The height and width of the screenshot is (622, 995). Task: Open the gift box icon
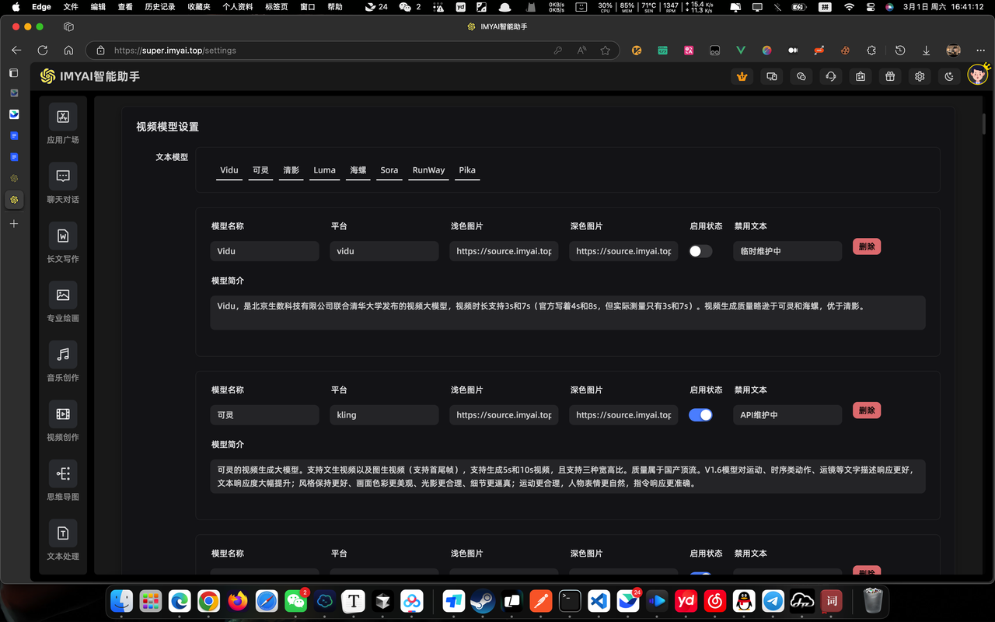tap(890, 76)
